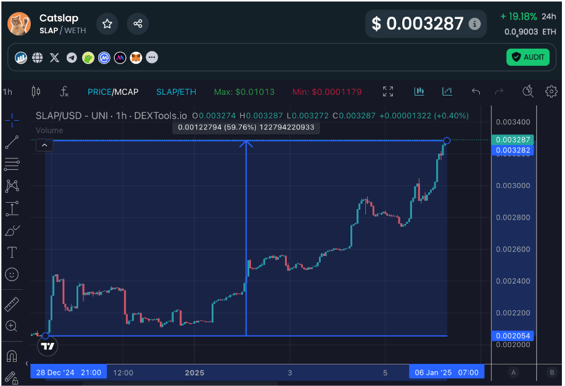The height and width of the screenshot is (386, 565).
Task: Enter fullscreen chart mode
Action: click(388, 91)
